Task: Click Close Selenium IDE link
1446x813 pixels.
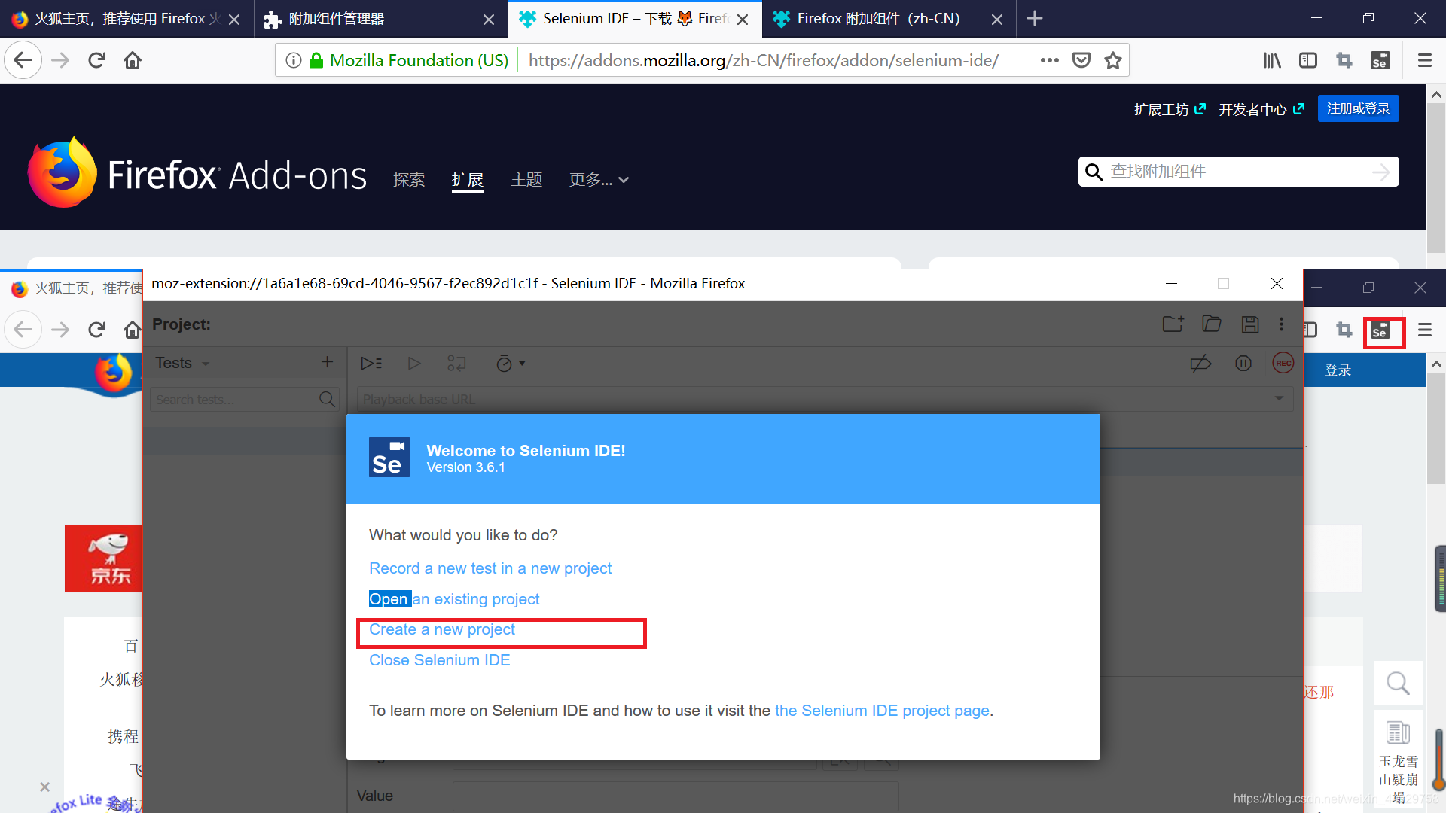Action: (x=440, y=660)
